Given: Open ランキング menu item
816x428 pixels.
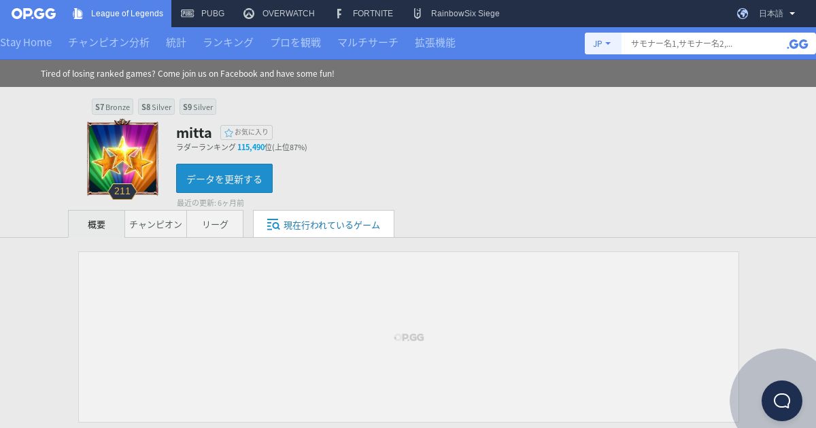Looking at the screenshot, I should [228, 43].
